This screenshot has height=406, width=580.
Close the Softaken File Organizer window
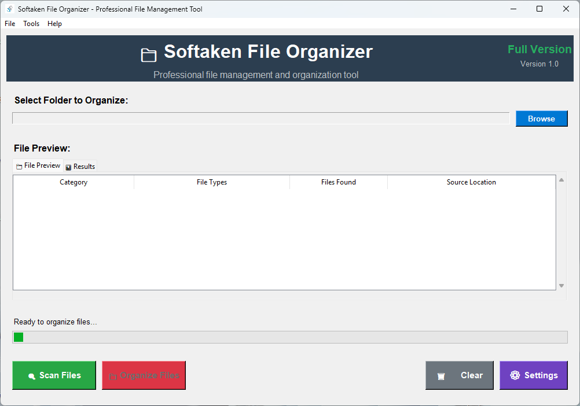pyautogui.click(x=566, y=9)
